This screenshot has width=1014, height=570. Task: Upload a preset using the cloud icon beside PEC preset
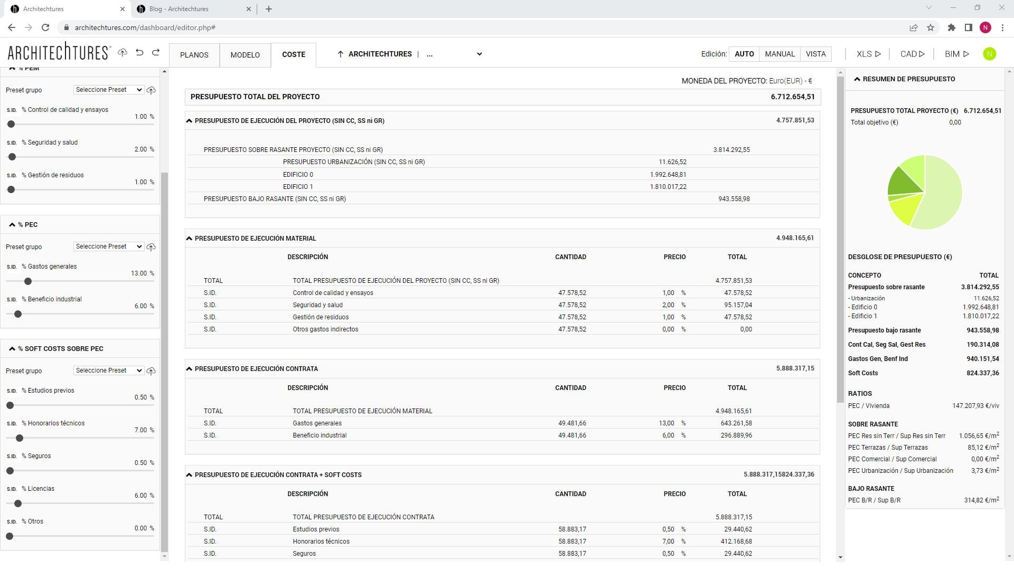tap(151, 246)
